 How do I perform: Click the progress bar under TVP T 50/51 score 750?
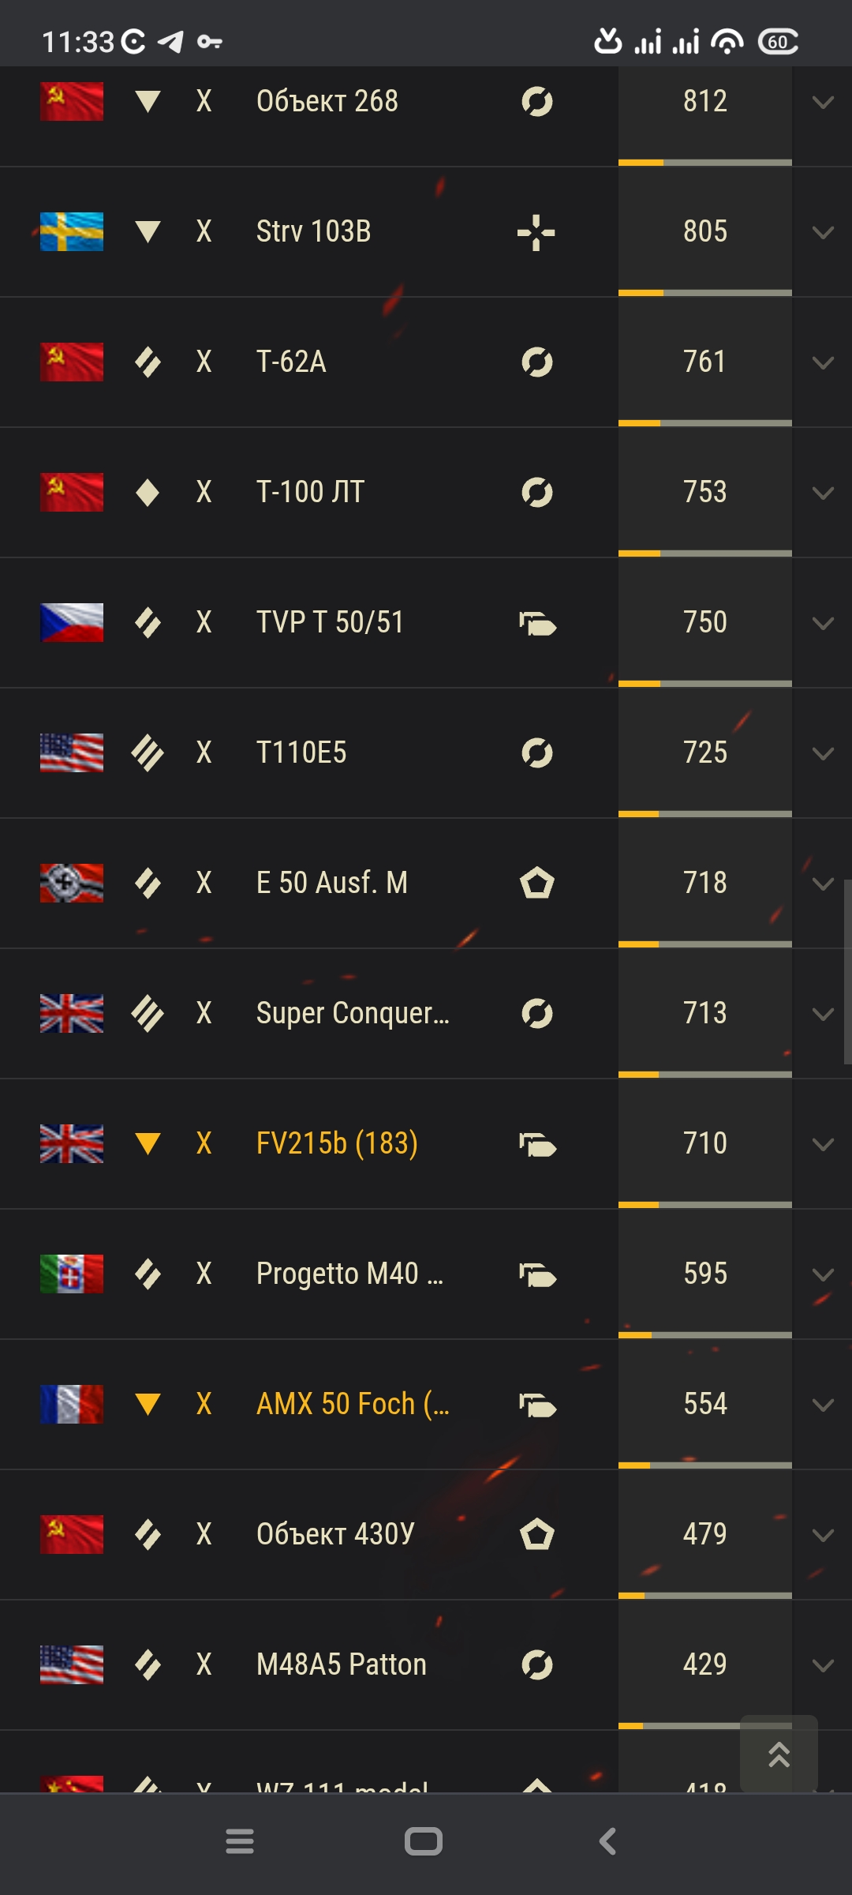[705, 684]
